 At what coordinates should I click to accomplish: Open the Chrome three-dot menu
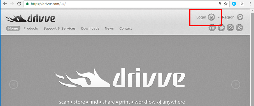click(250, 4)
